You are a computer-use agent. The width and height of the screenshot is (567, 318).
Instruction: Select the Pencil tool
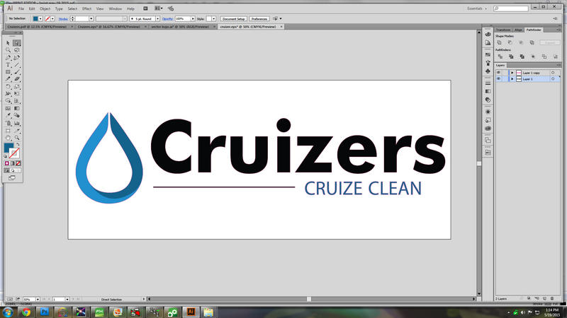(x=8, y=79)
